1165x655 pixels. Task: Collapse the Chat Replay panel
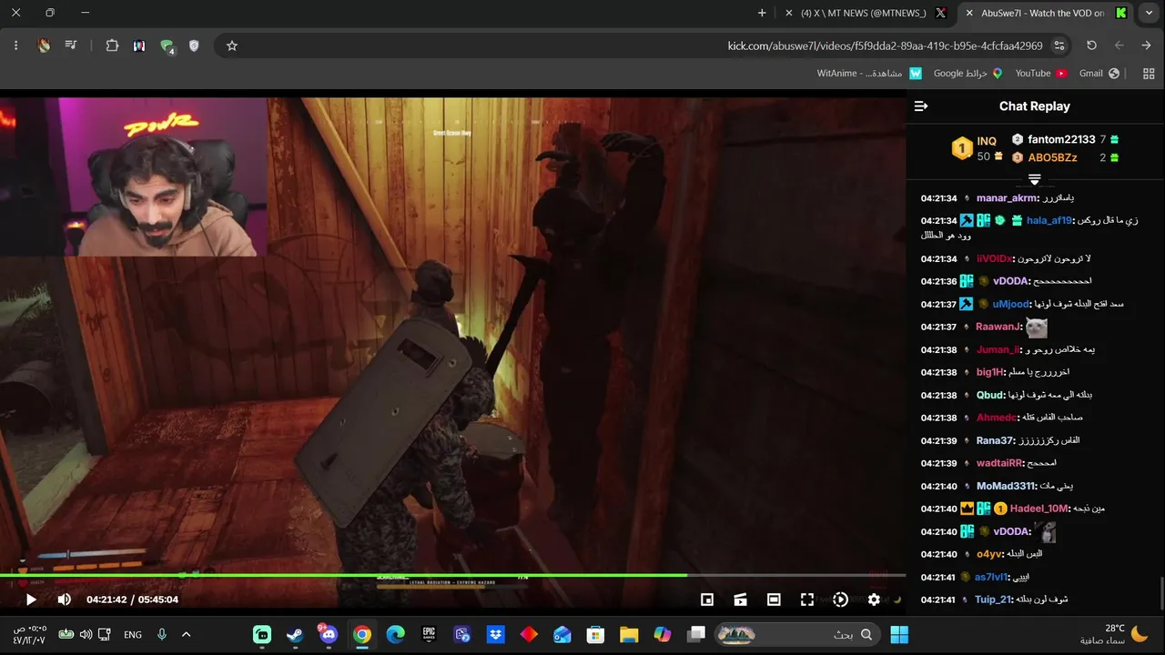pyautogui.click(x=921, y=106)
